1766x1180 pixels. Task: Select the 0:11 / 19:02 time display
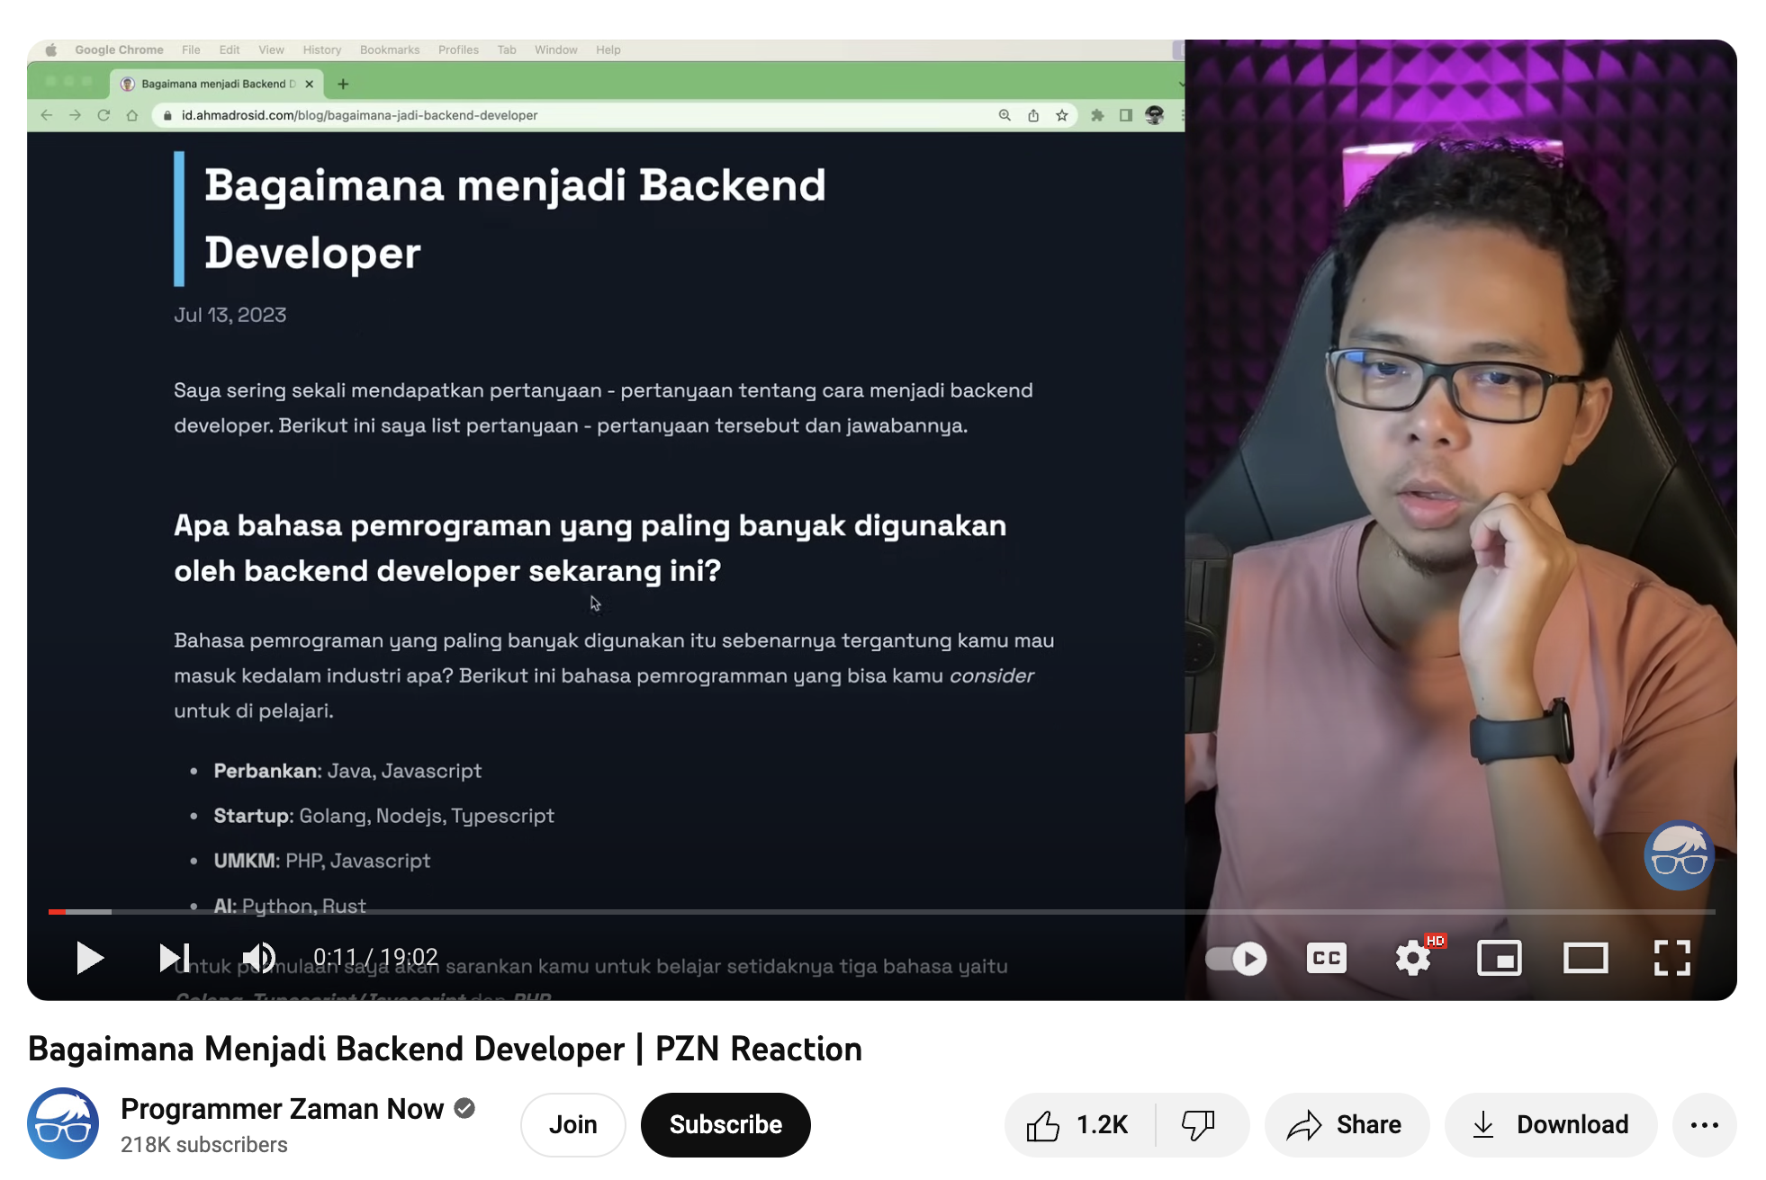click(375, 957)
